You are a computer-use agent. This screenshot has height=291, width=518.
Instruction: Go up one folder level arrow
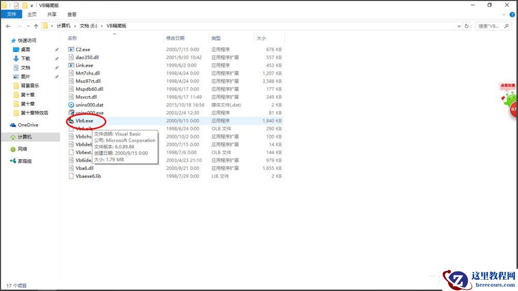click(x=36, y=26)
